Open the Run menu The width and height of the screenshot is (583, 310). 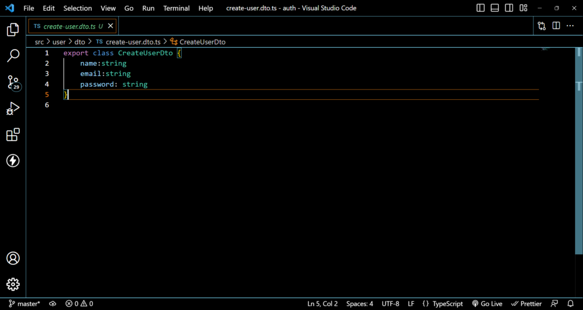149,8
